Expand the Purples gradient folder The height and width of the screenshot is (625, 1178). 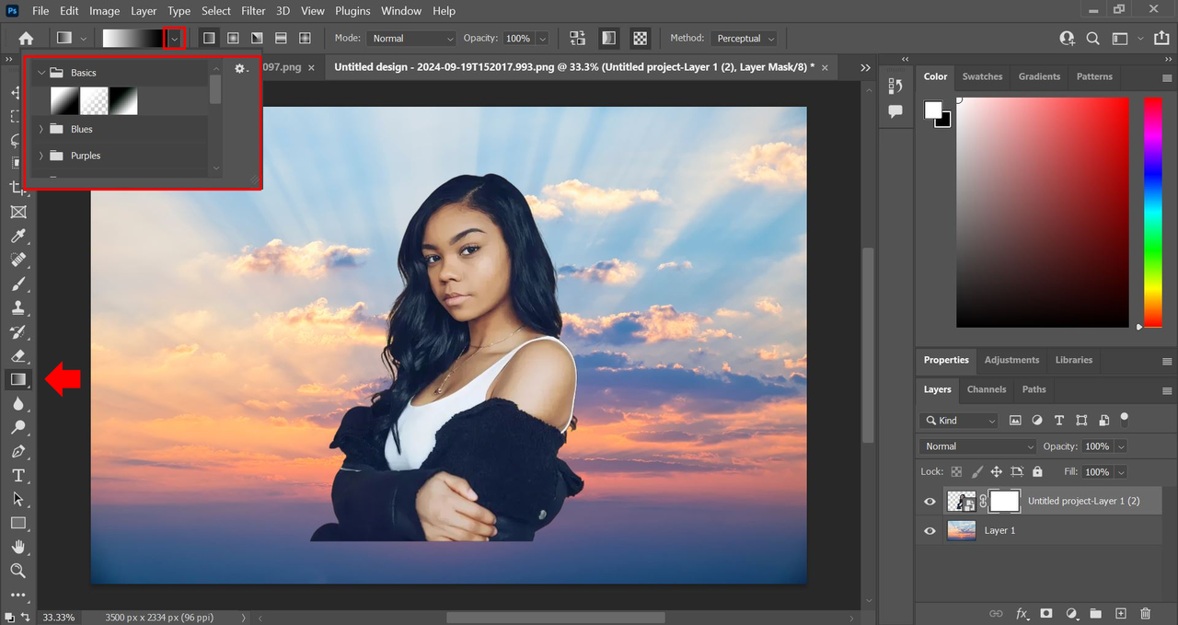pyautogui.click(x=40, y=156)
